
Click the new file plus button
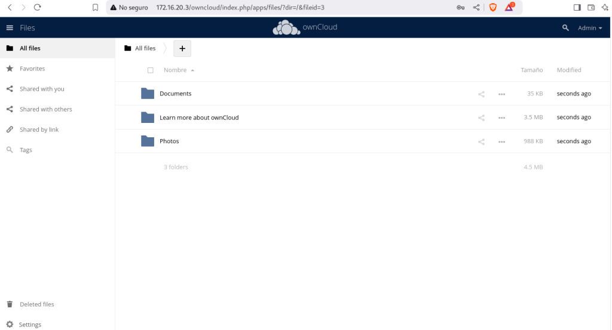[x=182, y=49]
